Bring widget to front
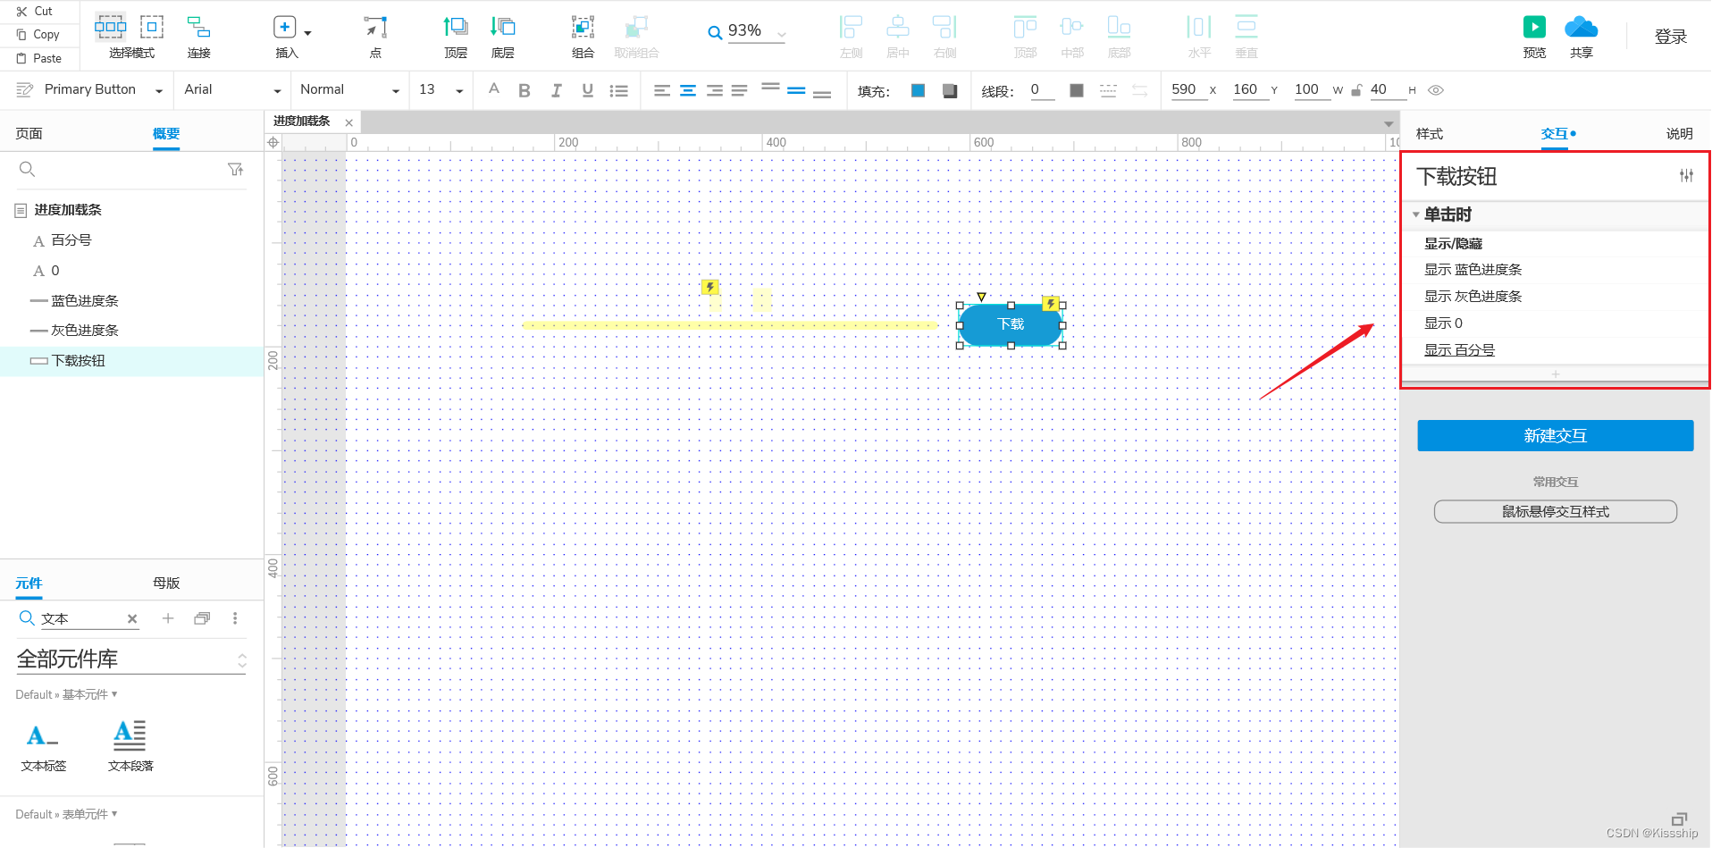This screenshot has width=1712, height=848. tap(456, 36)
